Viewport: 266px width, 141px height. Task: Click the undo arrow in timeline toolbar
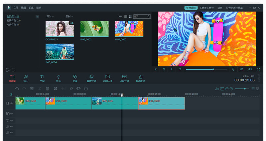[x=17, y=89]
